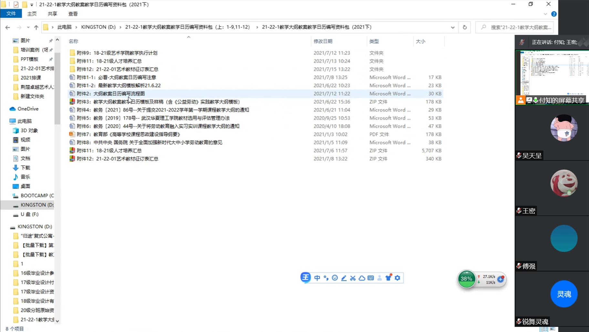Open Explorer help question mark icon
This screenshot has width=589, height=332.
(554, 14)
